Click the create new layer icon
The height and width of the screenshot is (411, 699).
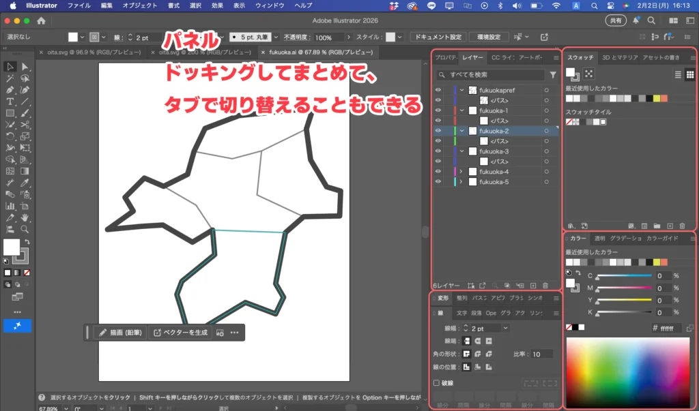pyautogui.click(x=532, y=285)
